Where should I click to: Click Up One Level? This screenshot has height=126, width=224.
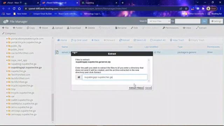coord(79,40)
